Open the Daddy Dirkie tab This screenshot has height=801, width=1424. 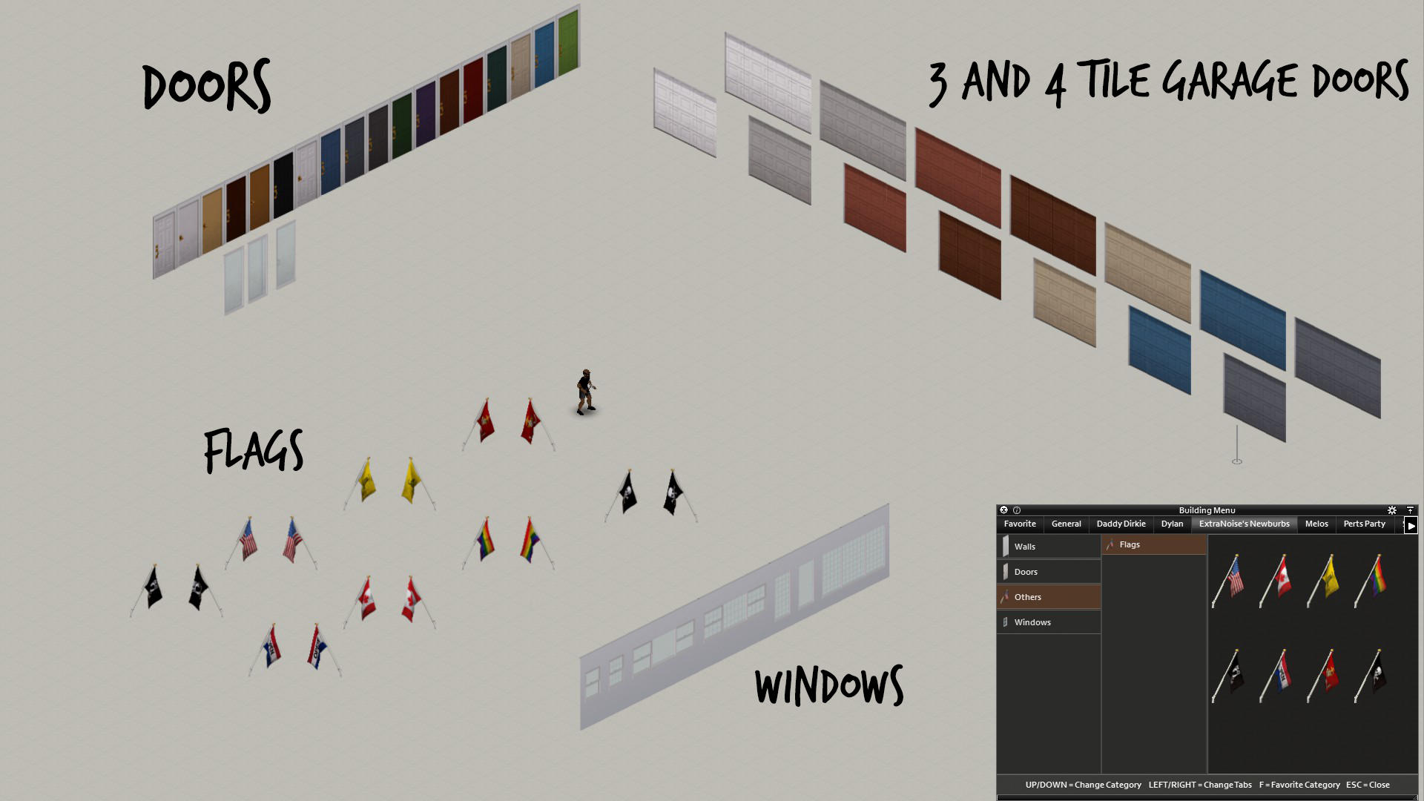pyautogui.click(x=1121, y=524)
